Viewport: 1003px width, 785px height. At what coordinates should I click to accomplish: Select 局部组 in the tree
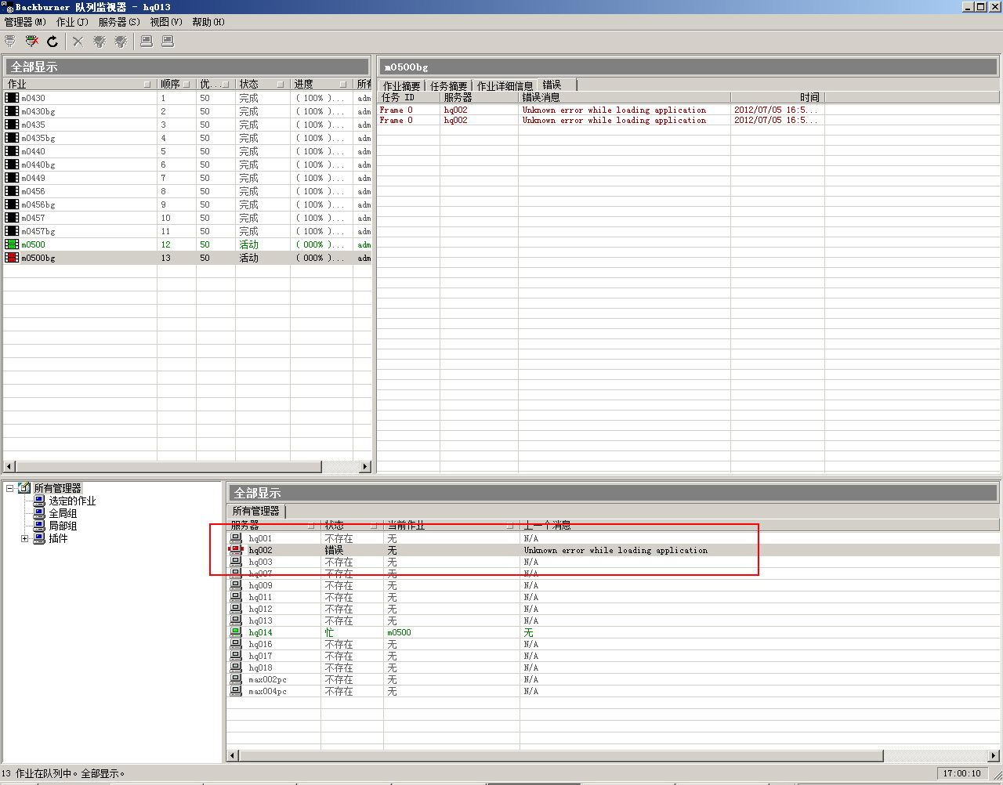point(63,526)
